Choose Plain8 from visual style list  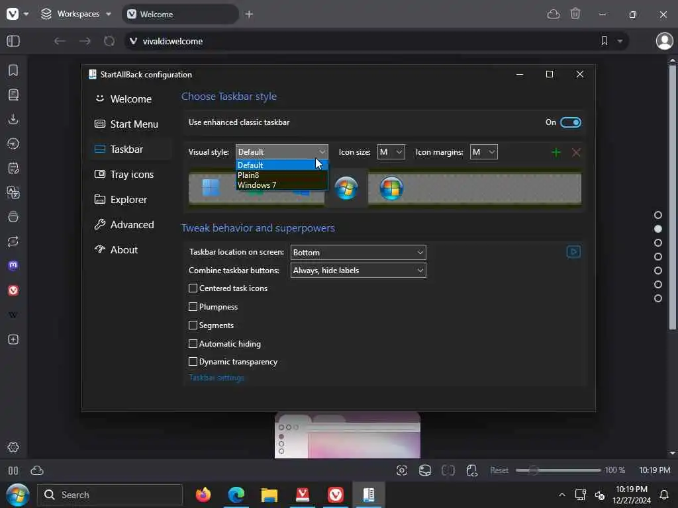[281, 175]
